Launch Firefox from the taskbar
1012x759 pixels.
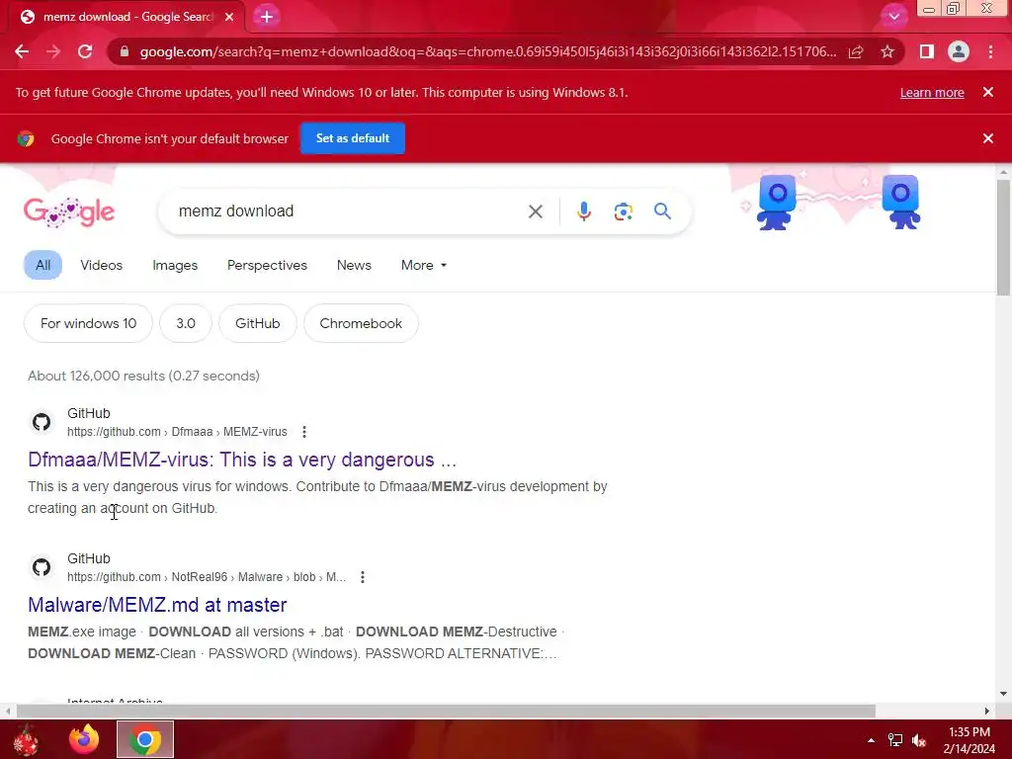pos(84,739)
